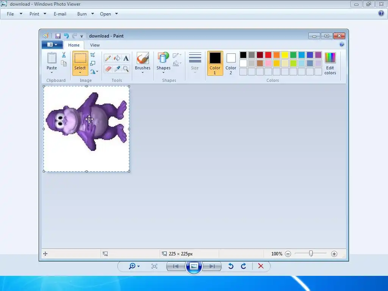Image resolution: width=388 pixels, height=291 pixels.
Task: Click the Edit colors button
Action: click(330, 63)
